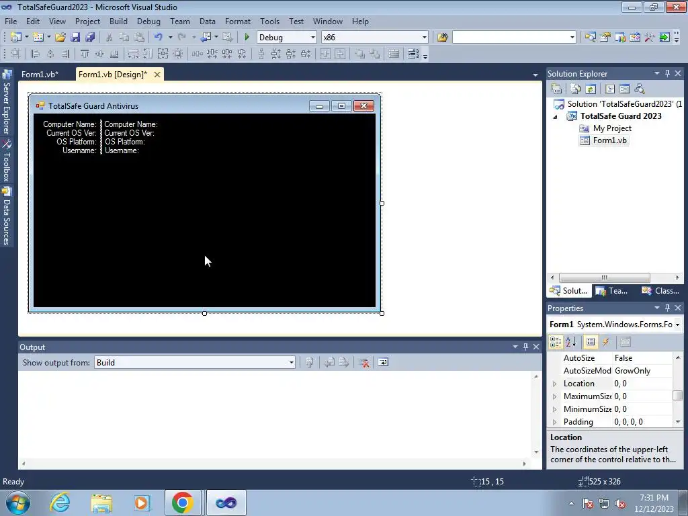Click the New Project toolbar icon
The height and width of the screenshot is (516, 688).
[16, 38]
